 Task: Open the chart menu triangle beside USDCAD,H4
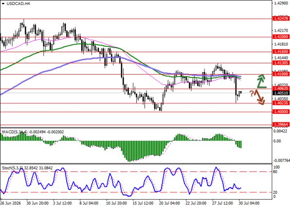pyautogui.click(x=3, y=3)
